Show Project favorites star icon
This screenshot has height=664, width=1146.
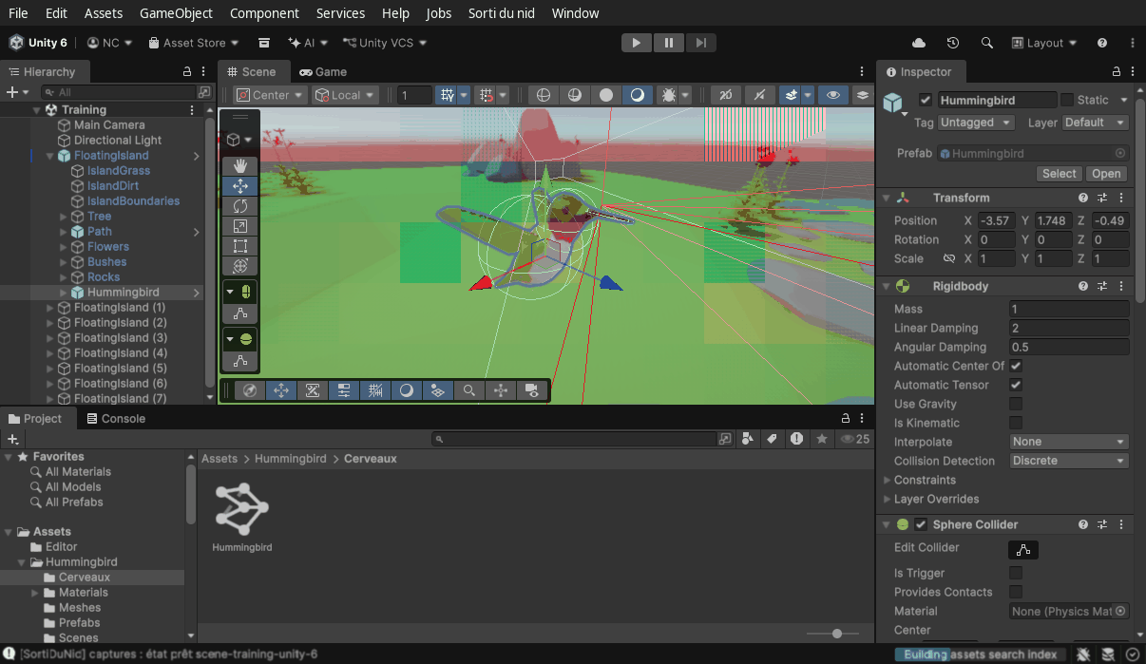click(821, 439)
